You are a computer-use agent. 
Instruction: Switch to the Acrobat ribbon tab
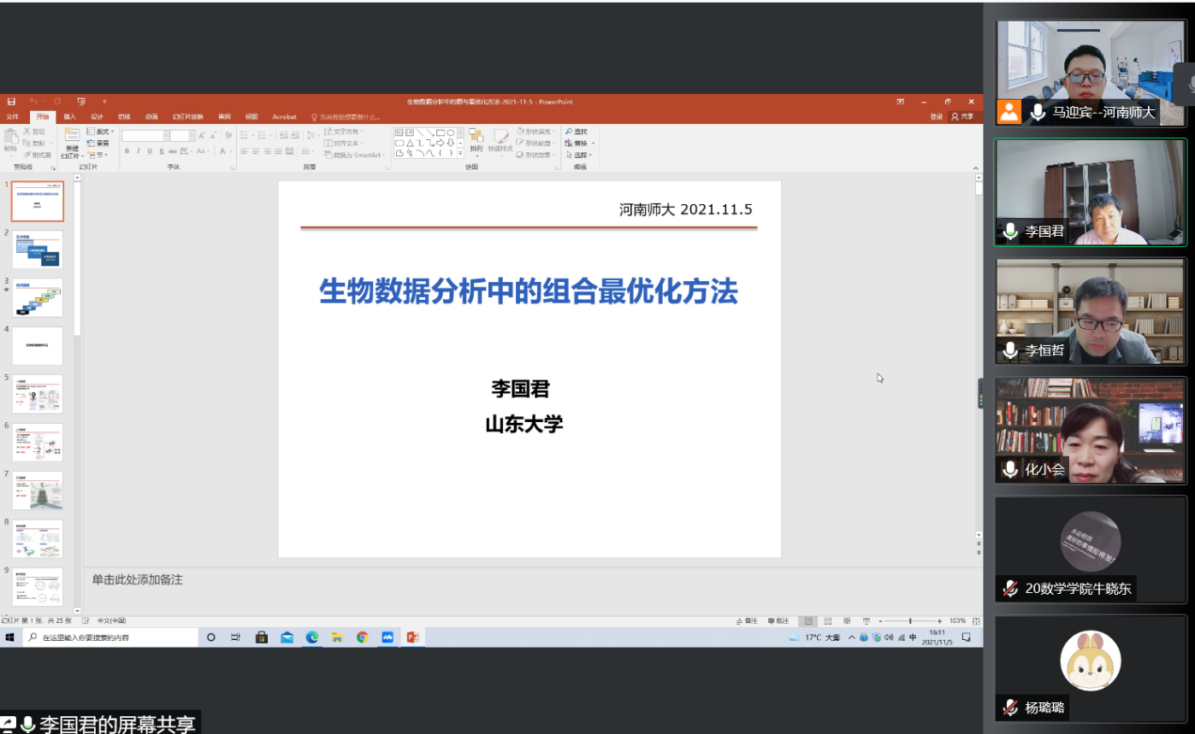tap(284, 117)
